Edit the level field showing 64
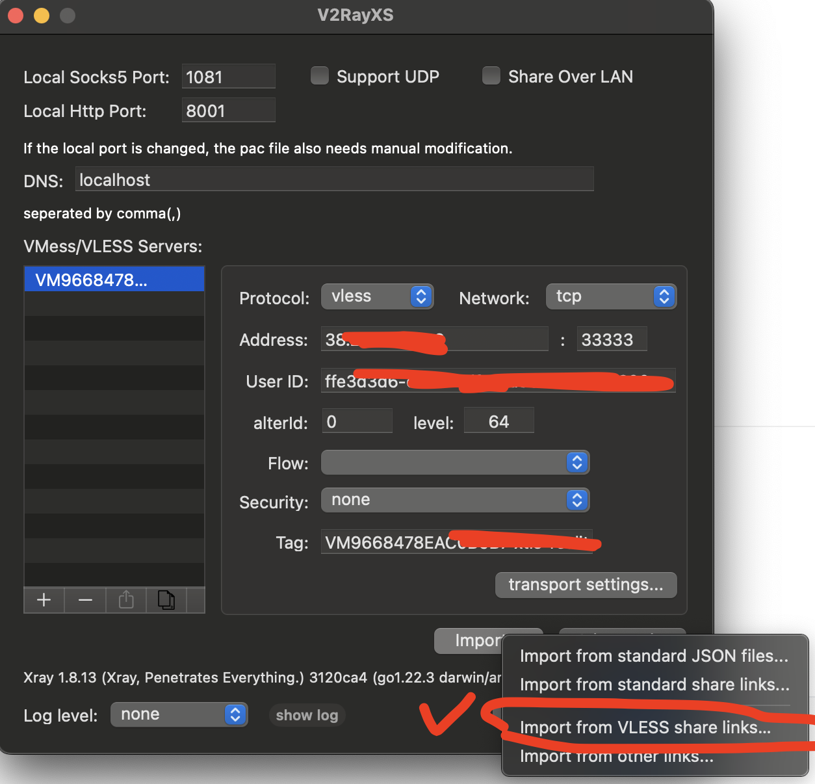Screen dimensions: 815x784 coord(499,421)
